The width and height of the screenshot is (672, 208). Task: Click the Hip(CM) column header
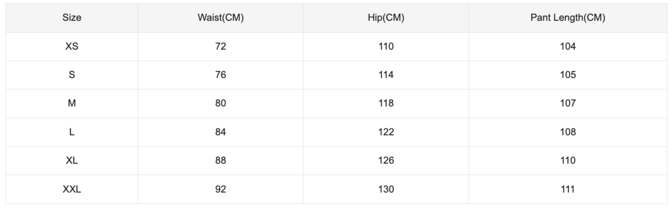point(386,18)
